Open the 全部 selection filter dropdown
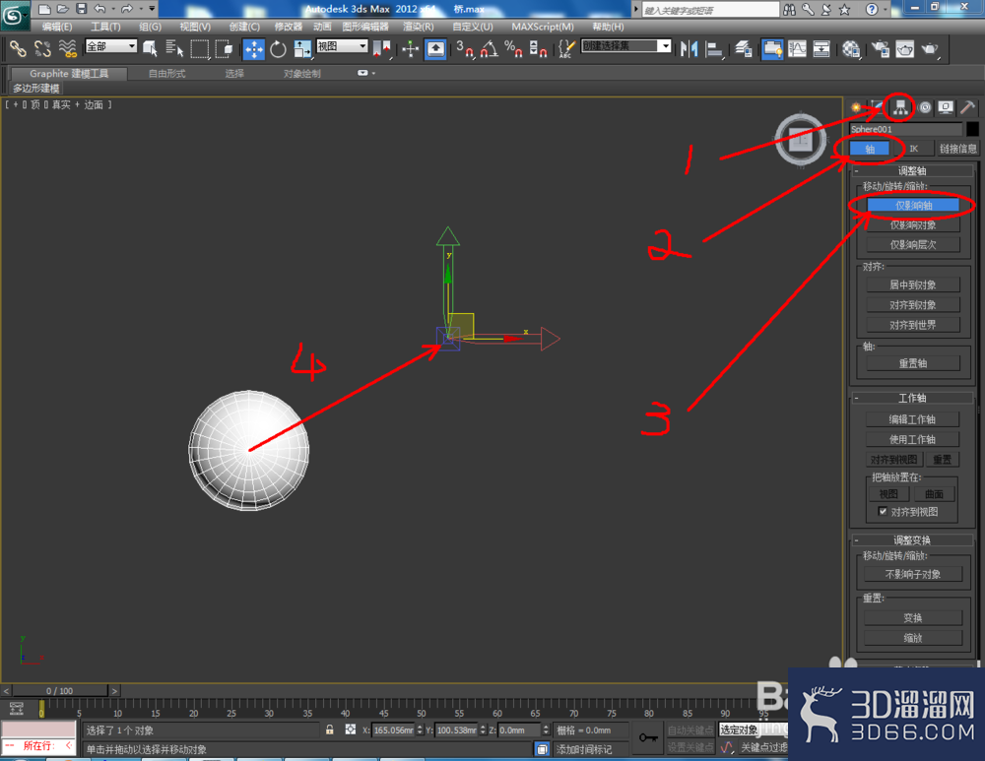This screenshot has height=761, width=985. pyautogui.click(x=111, y=46)
